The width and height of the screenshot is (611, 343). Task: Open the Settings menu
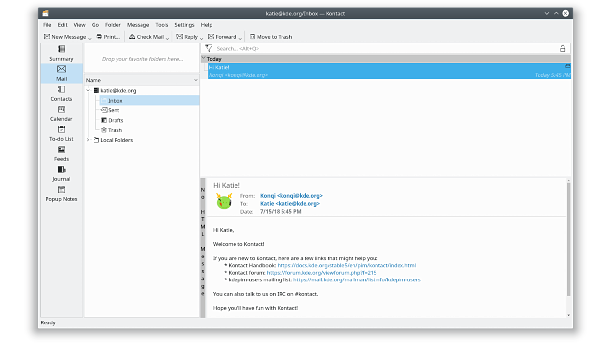point(184,25)
